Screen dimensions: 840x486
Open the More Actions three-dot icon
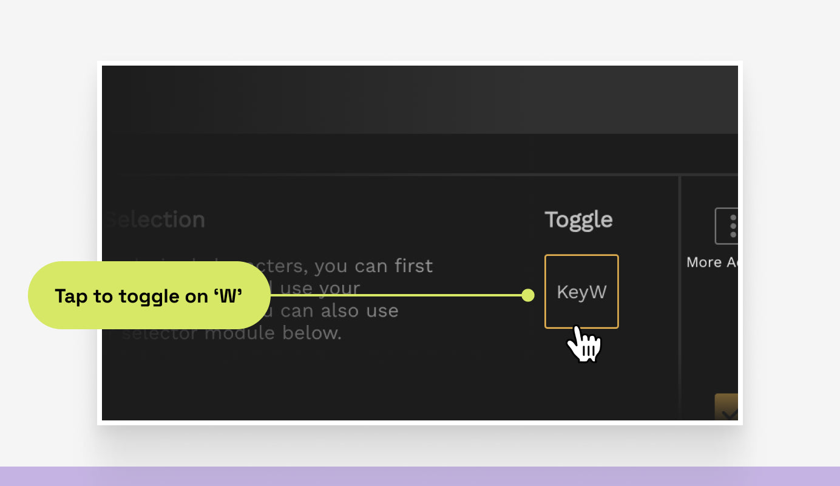click(x=728, y=226)
